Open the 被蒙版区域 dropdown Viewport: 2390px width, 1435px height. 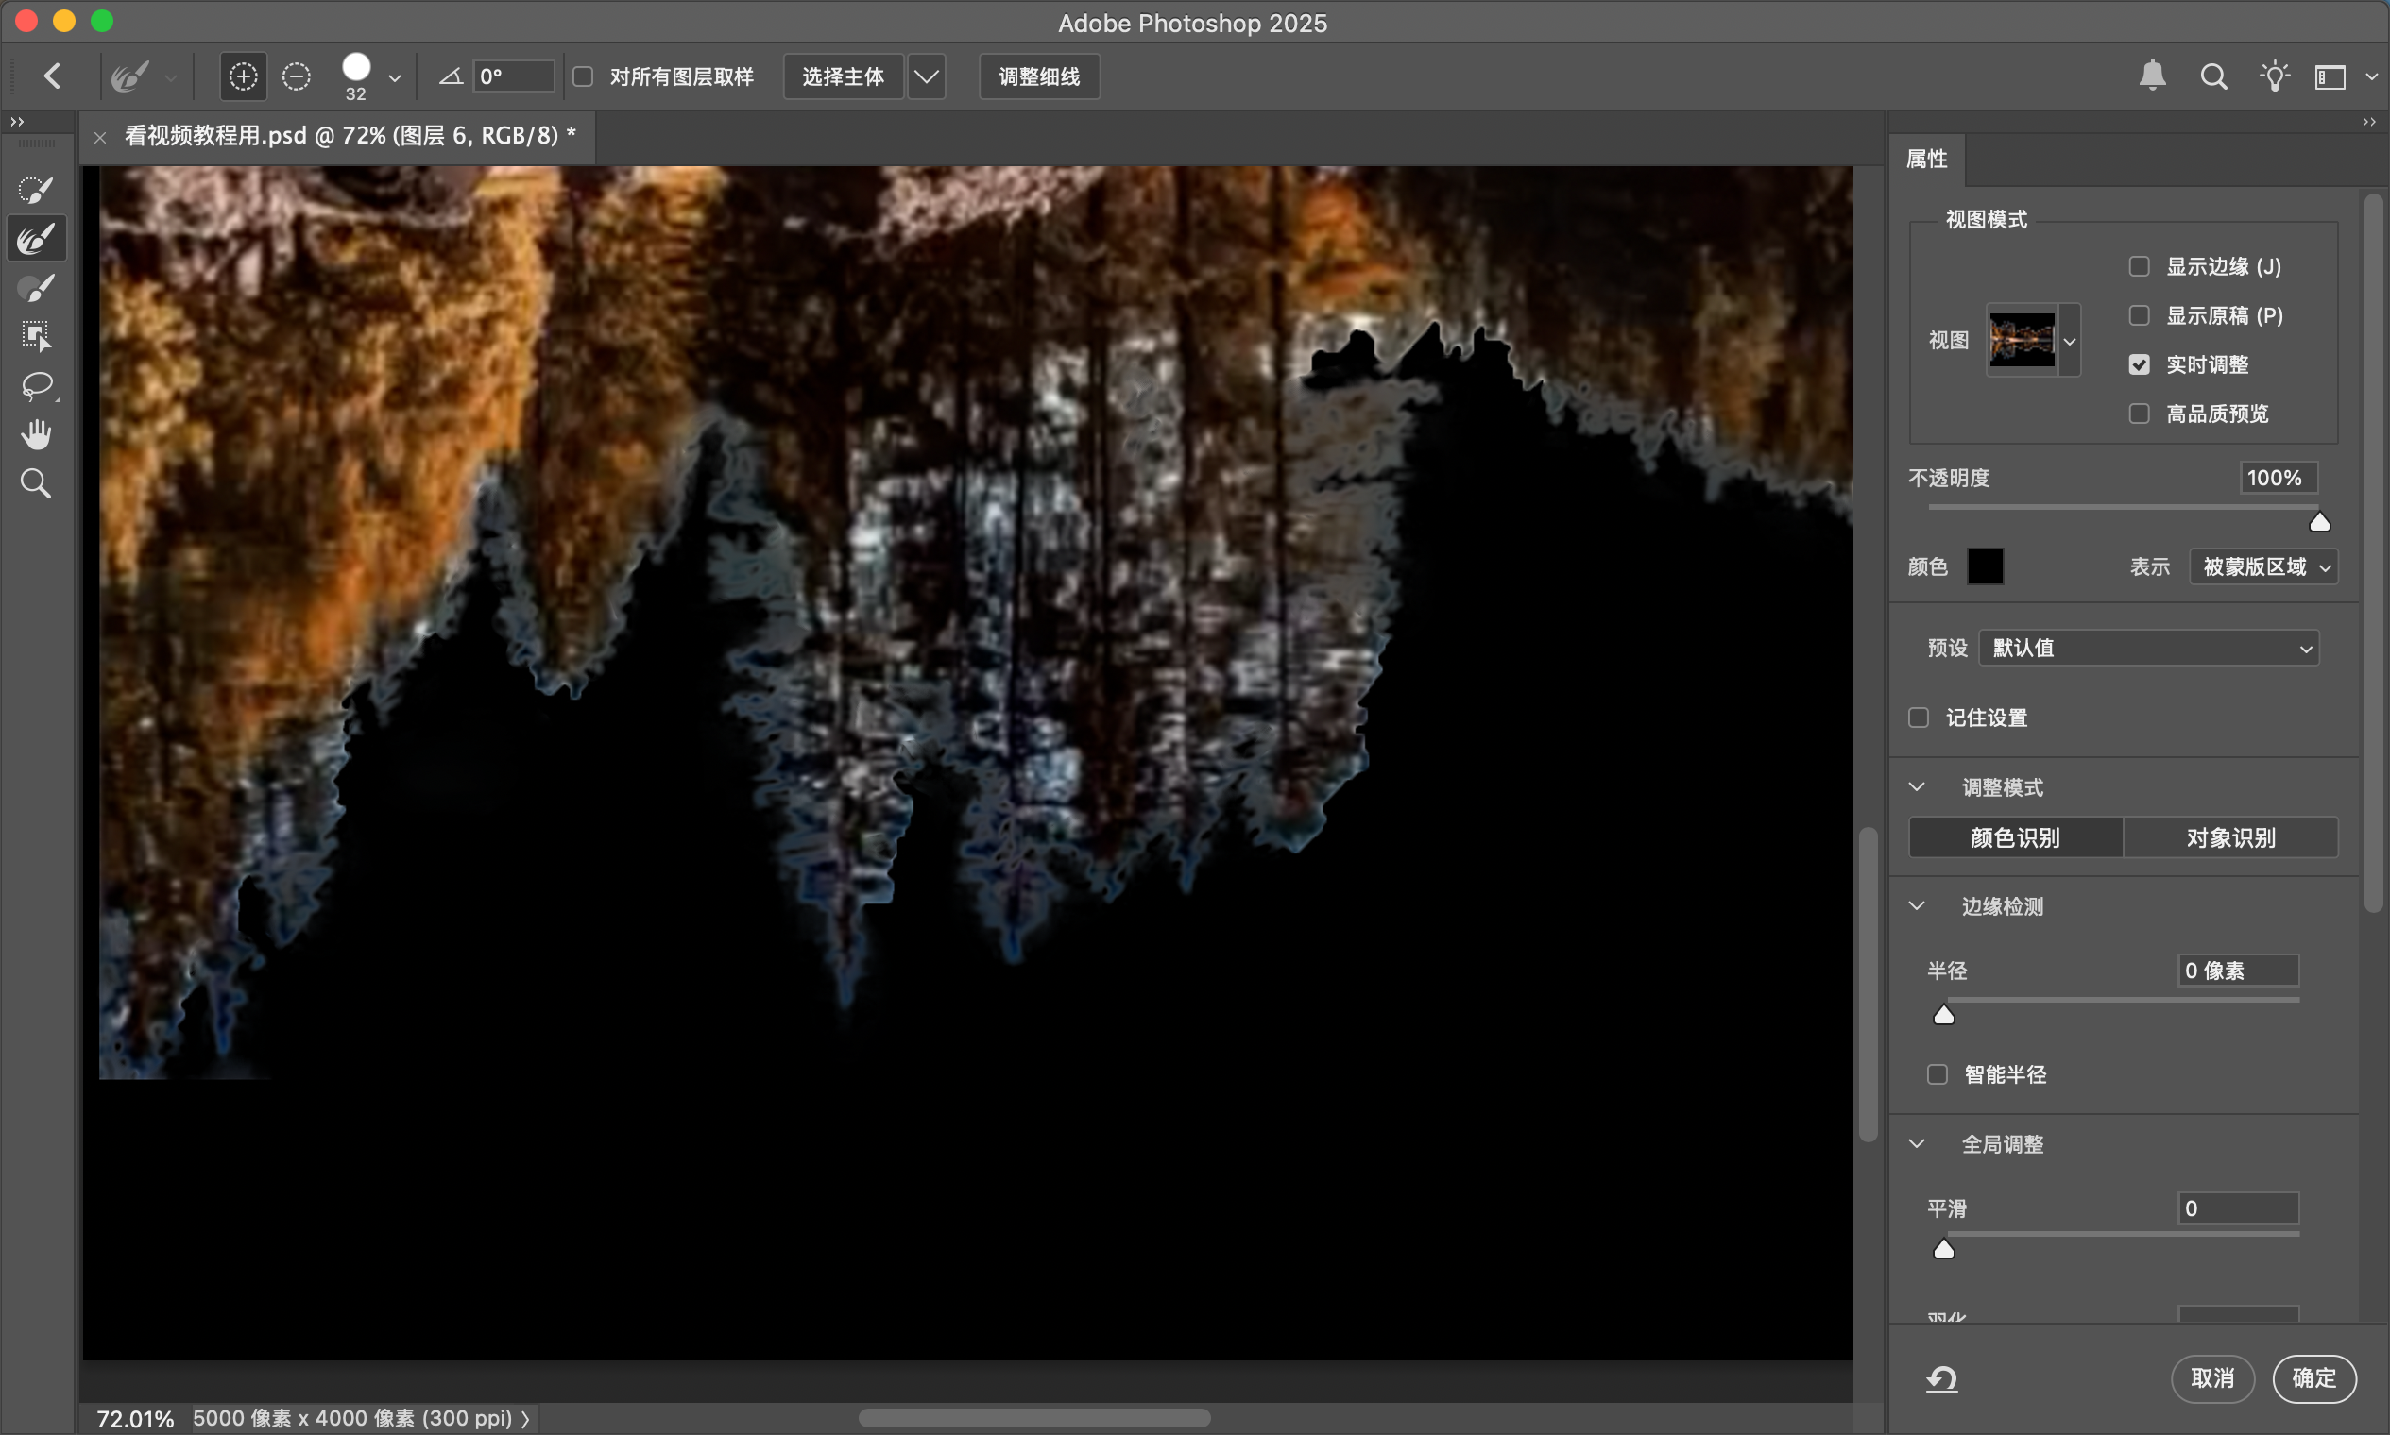[2262, 566]
